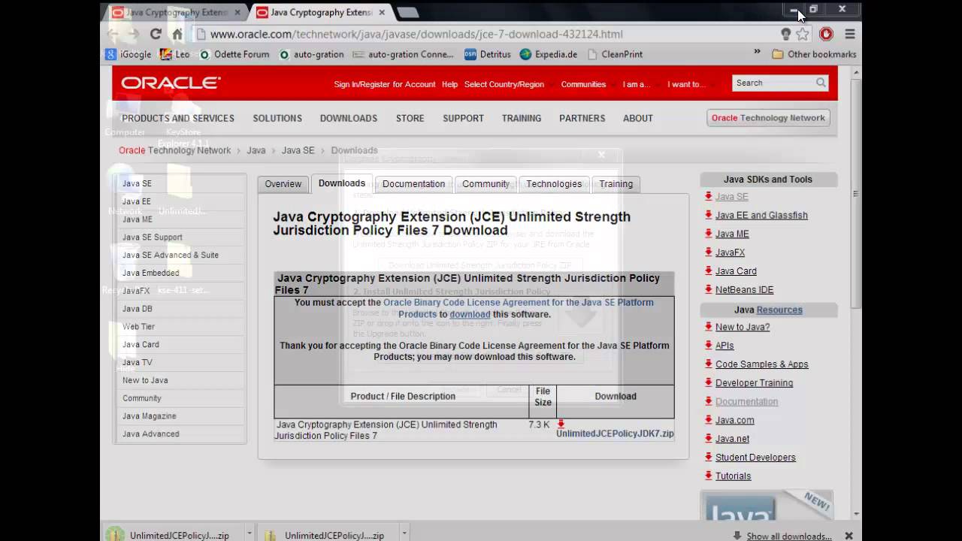The height and width of the screenshot is (541, 962).
Task: Click the Oracle logo
Action: click(x=171, y=83)
